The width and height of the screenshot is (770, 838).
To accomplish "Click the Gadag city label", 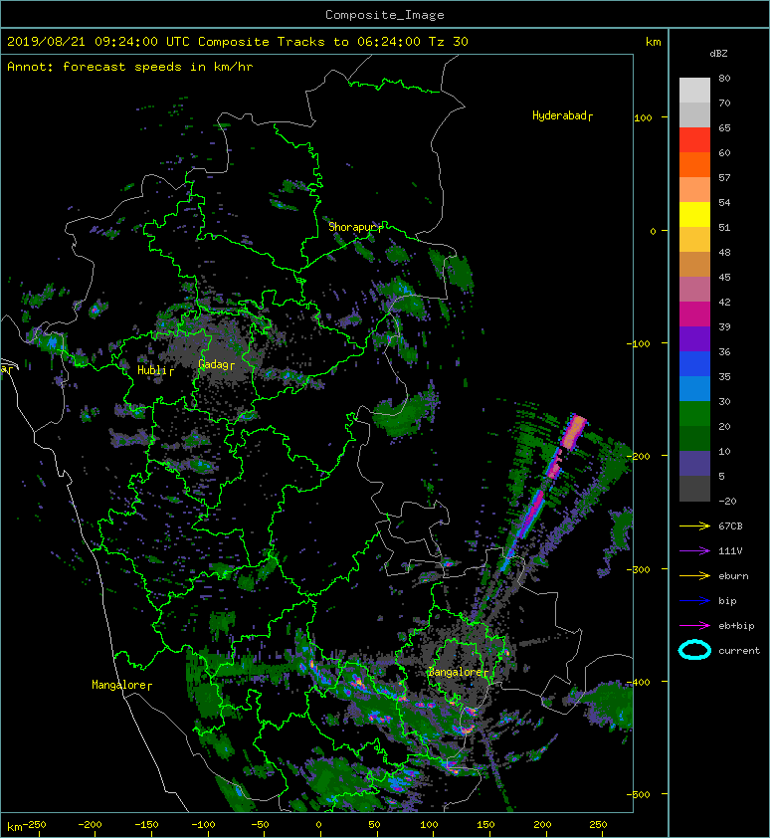I will pos(216,364).
